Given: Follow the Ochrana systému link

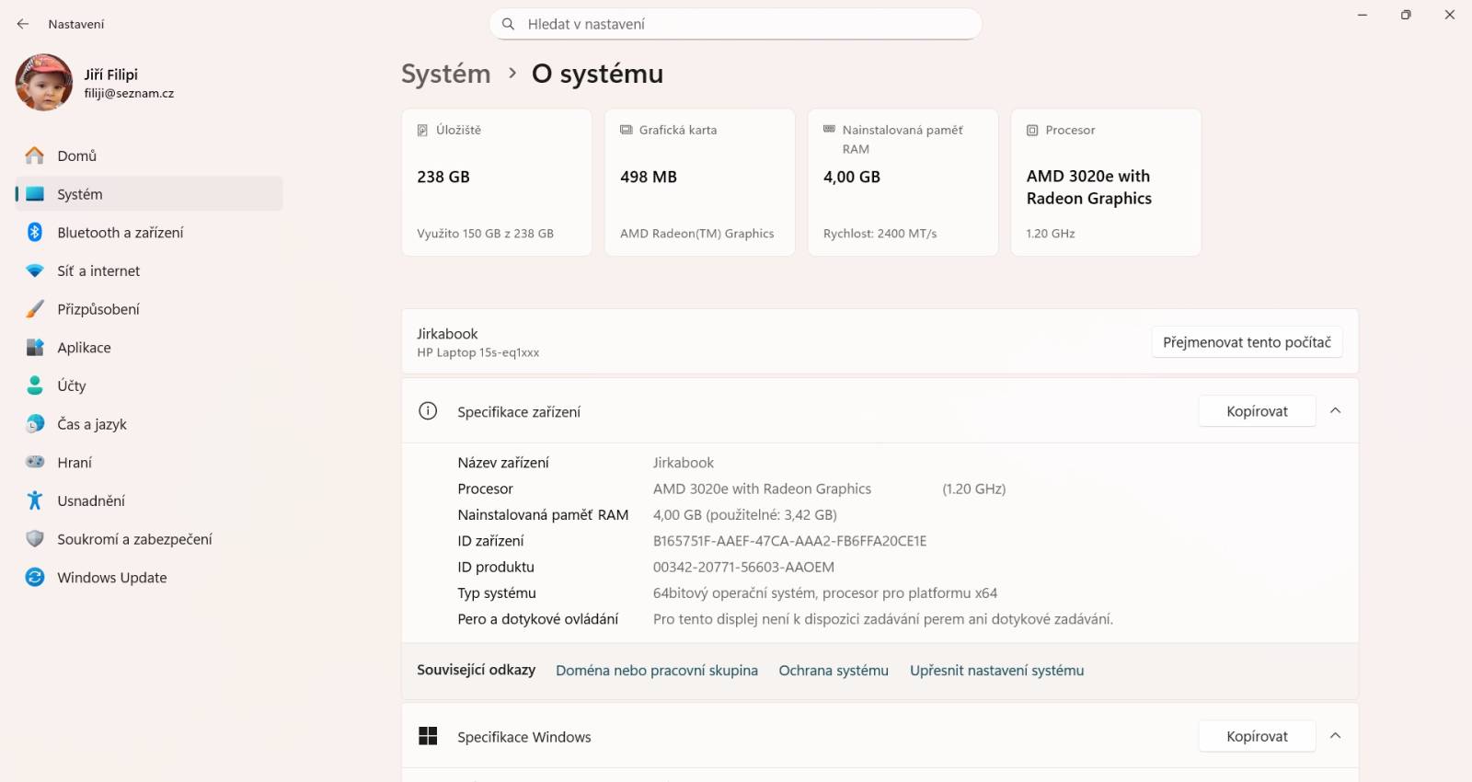Looking at the screenshot, I should (834, 671).
